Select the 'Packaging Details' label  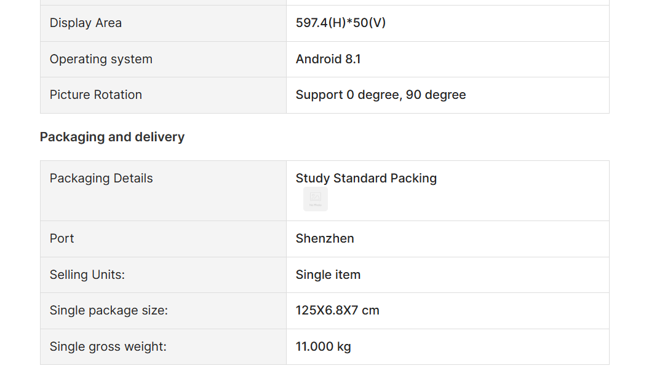[x=101, y=179]
